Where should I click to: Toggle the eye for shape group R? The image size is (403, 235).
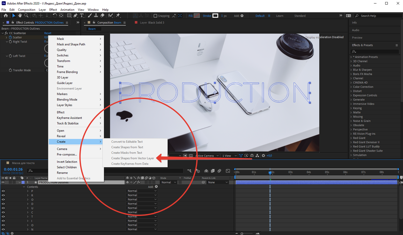tap(3, 195)
